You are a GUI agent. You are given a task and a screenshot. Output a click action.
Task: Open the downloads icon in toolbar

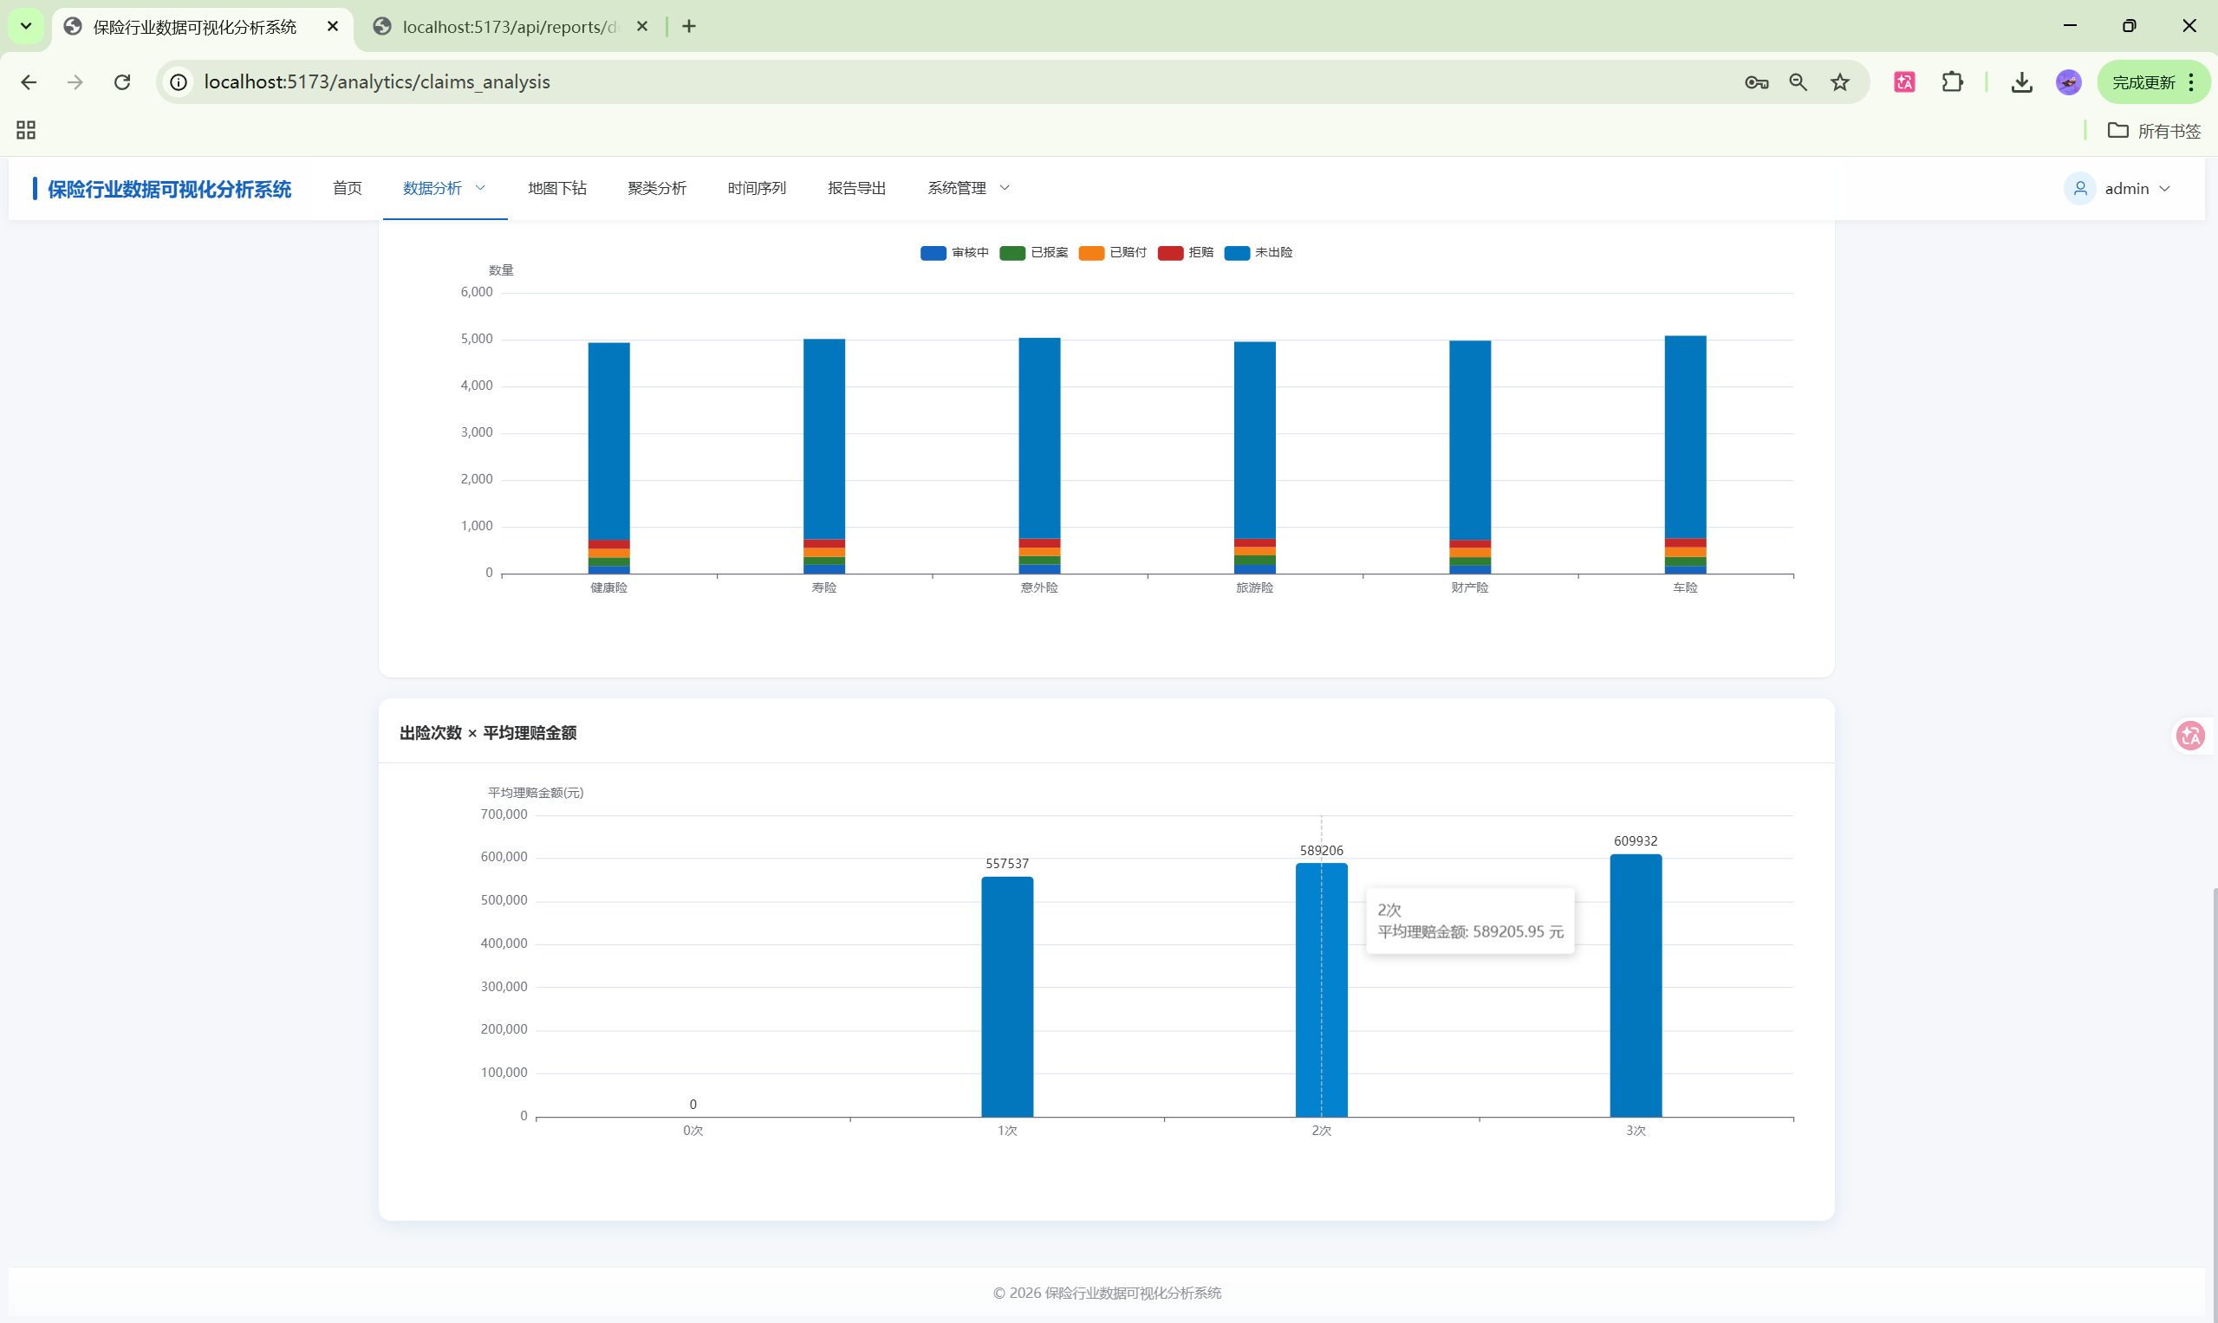coord(2021,82)
